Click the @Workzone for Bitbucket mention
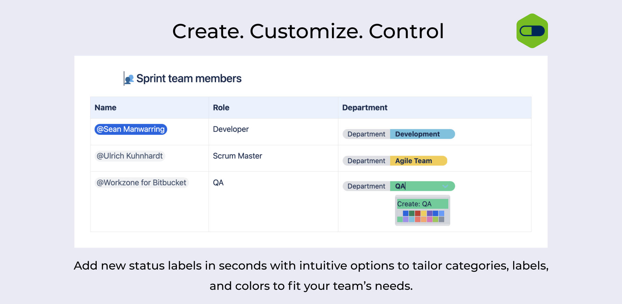Image resolution: width=622 pixels, height=304 pixels. point(141,183)
